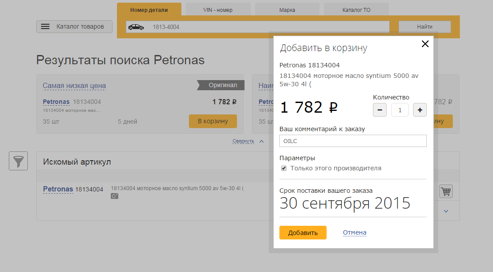Click the order comment field containing OILC

(353, 141)
